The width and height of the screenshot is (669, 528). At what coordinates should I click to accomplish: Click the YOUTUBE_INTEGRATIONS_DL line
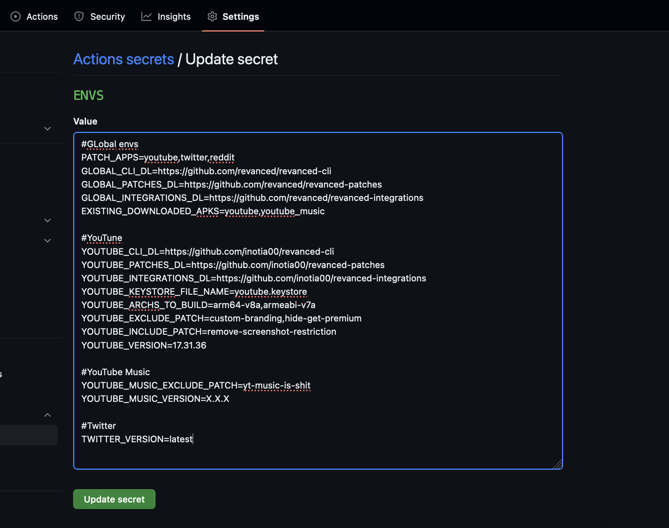(x=254, y=278)
